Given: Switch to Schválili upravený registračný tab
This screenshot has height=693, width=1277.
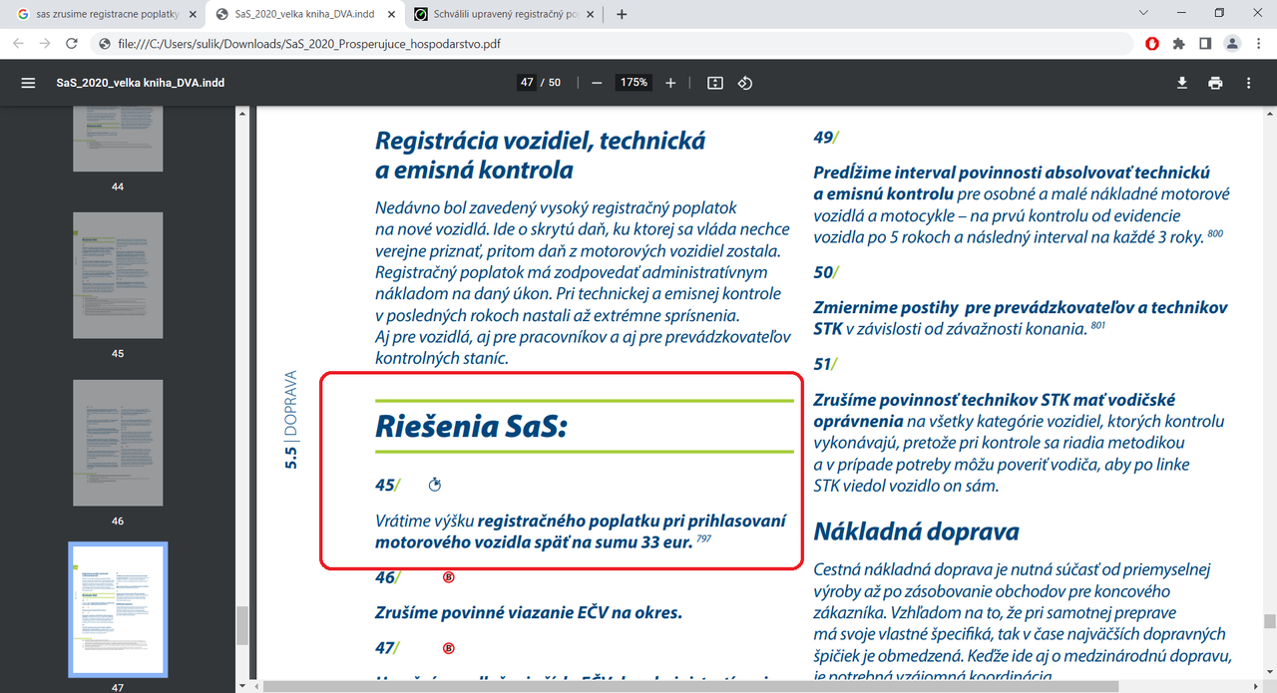Looking at the screenshot, I should 506,14.
